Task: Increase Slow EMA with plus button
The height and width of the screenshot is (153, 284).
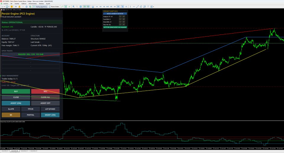Action: coord(124,22)
